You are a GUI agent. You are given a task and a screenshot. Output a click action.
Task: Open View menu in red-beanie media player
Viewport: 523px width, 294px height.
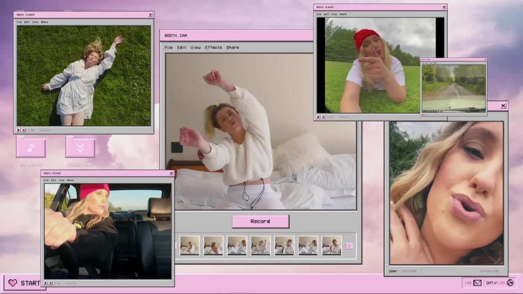click(334, 14)
